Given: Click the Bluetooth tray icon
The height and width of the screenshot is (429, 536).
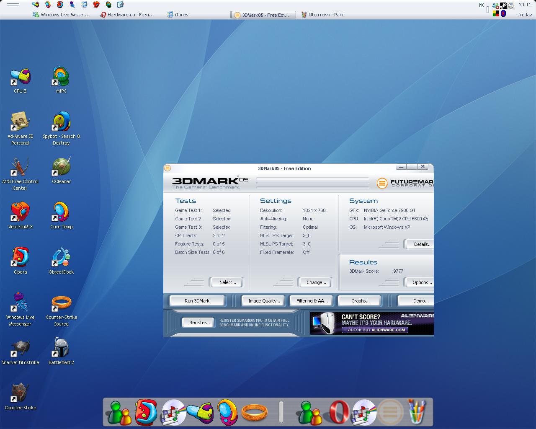Looking at the screenshot, I should point(503,13).
